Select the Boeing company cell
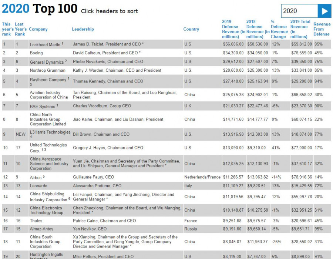 tap(50, 53)
